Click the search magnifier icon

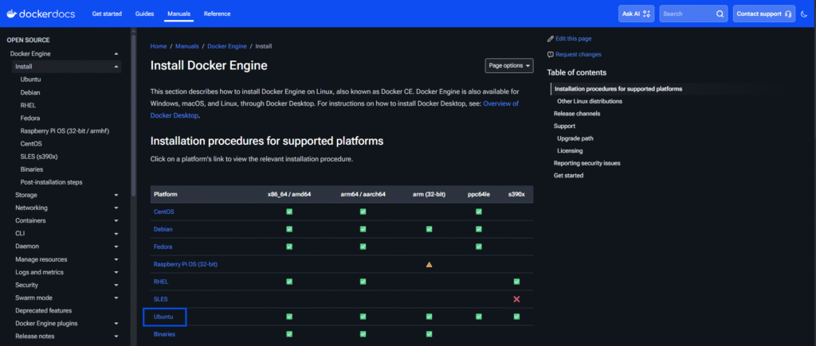click(720, 14)
